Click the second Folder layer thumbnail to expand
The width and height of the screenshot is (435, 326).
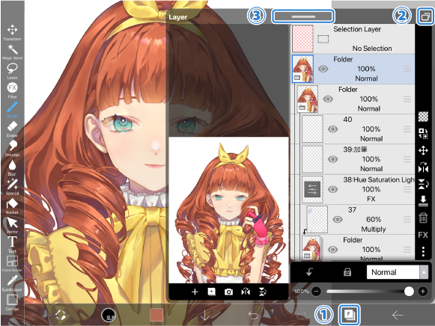click(x=307, y=99)
